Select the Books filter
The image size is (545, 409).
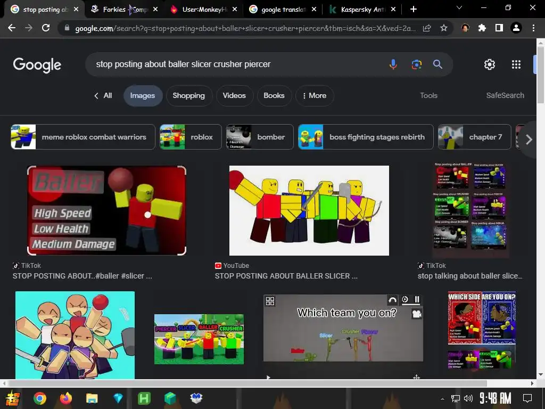click(274, 96)
